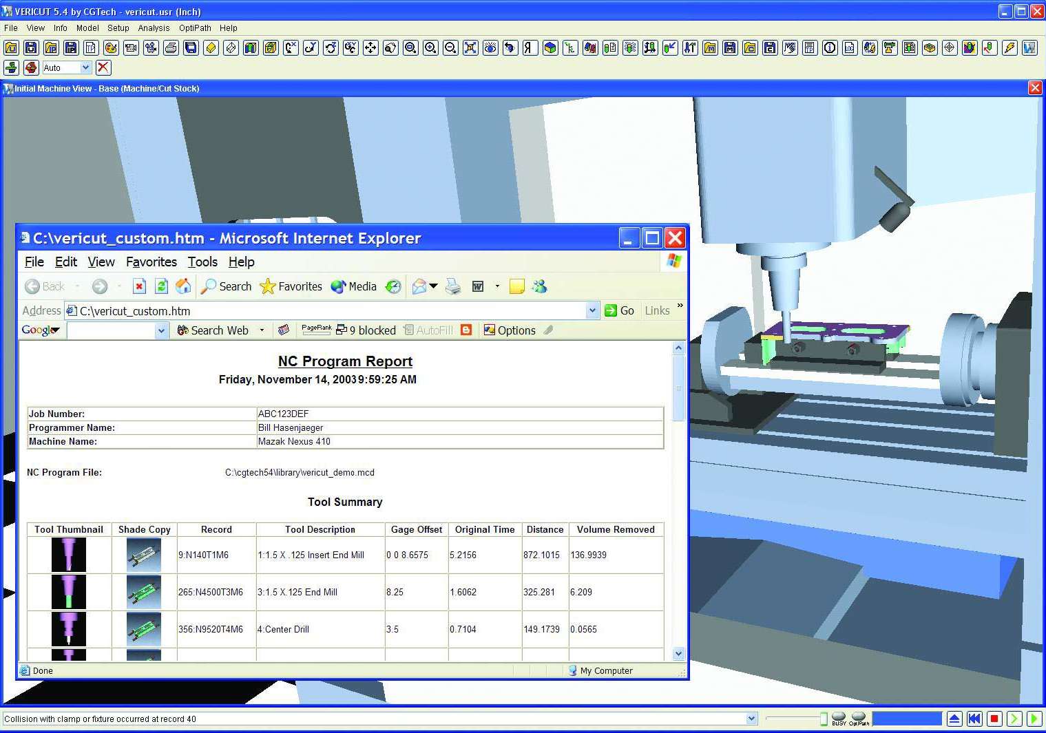Click the printer icon in VERICUT toolbar
The image size is (1046, 733).
point(171,47)
